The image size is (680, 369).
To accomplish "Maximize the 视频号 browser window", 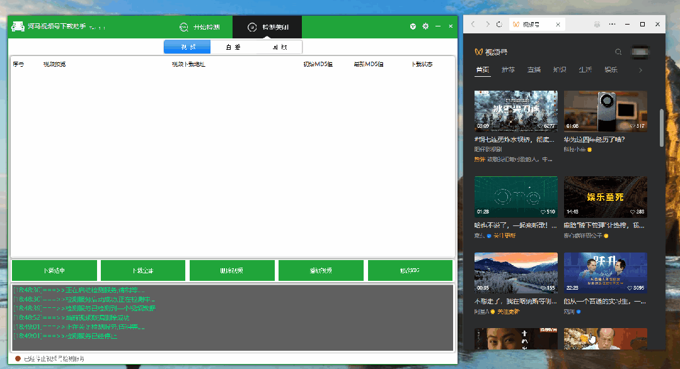I will (x=643, y=25).
